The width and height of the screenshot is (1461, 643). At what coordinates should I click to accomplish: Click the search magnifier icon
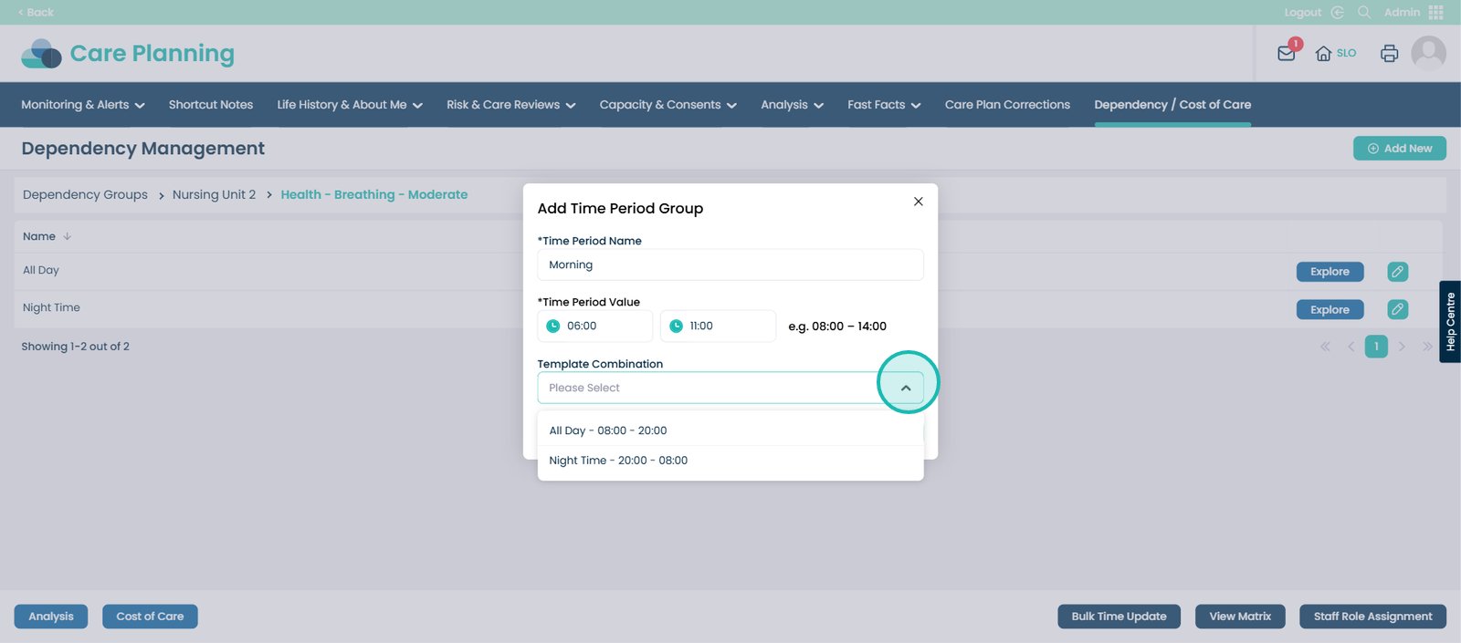(x=1364, y=13)
